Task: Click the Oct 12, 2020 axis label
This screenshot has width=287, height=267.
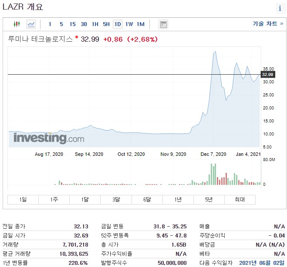Action: (x=131, y=154)
